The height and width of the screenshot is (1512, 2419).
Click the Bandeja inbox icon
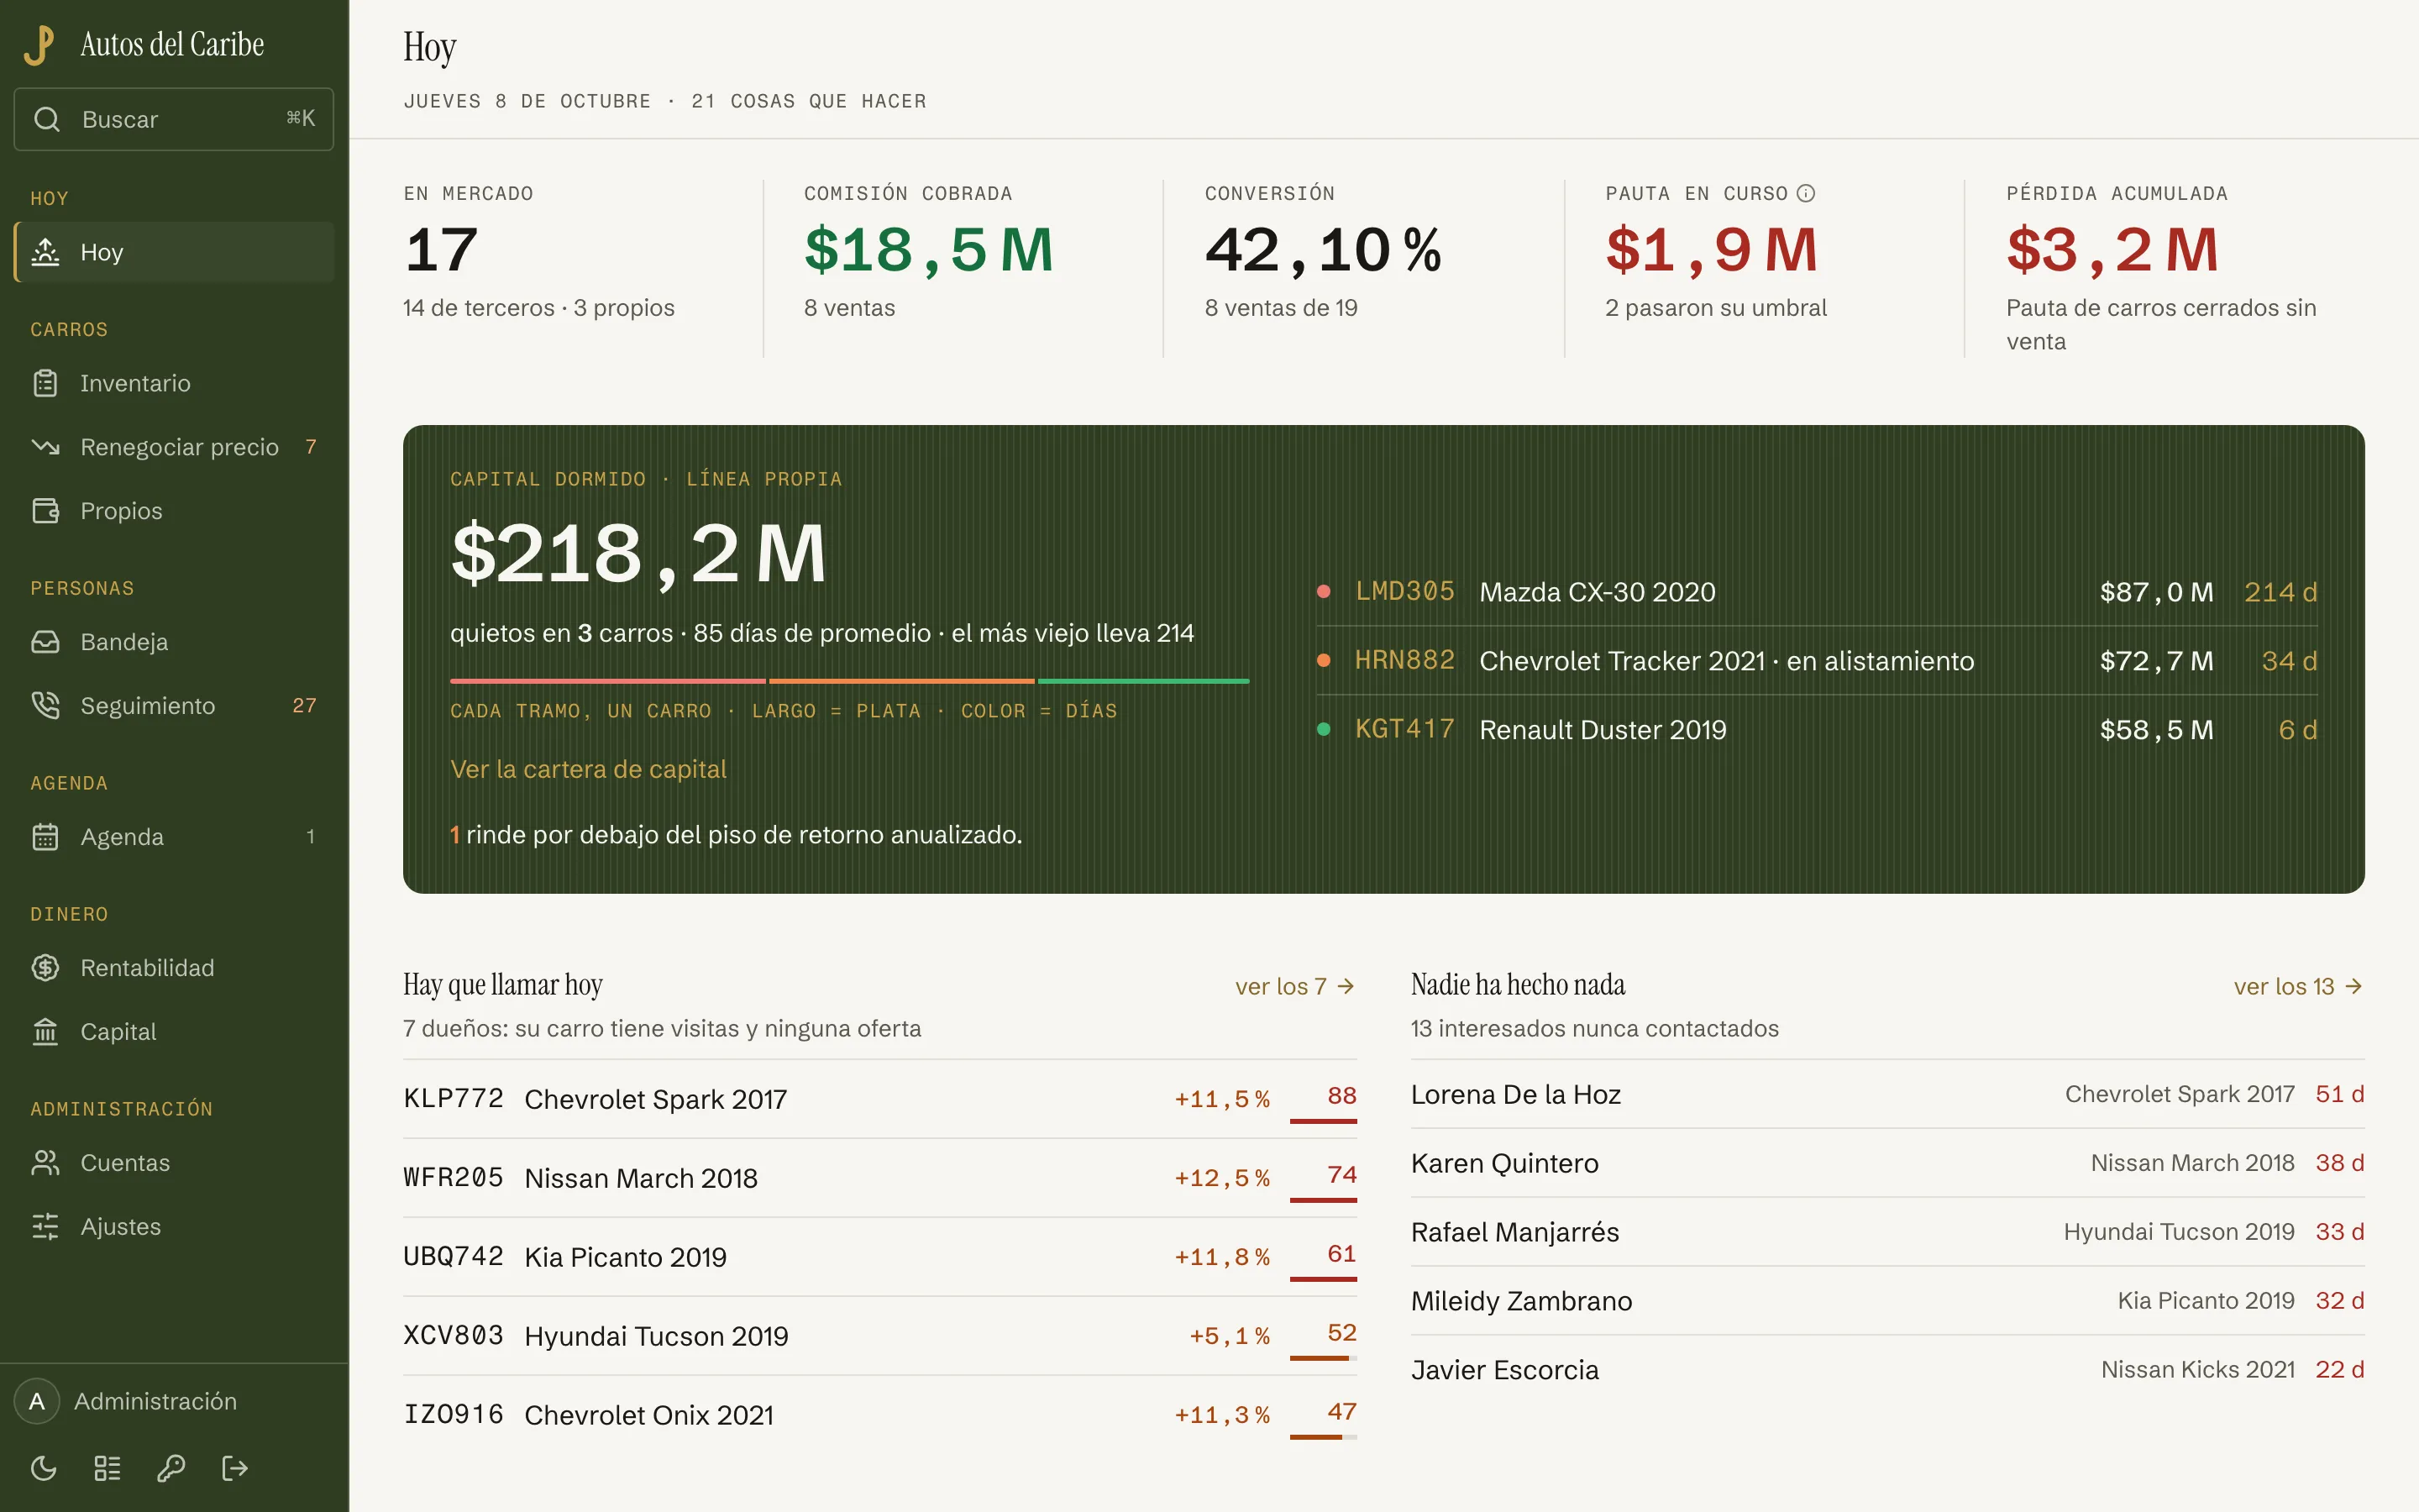[46, 642]
